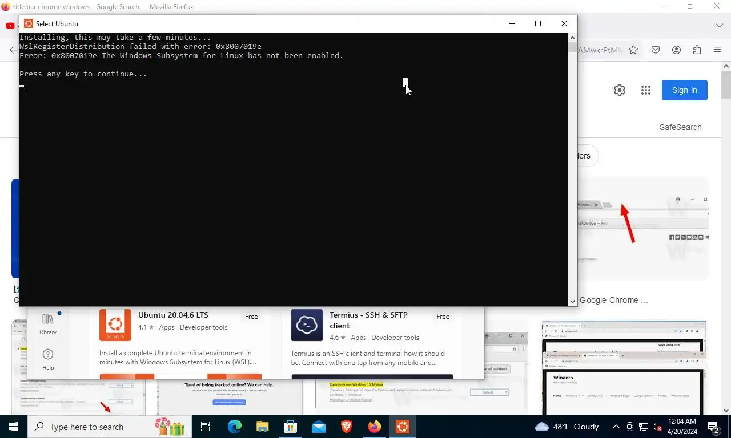
Task: Launch Microsoft Edge from the taskbar
Action: coord(235,427)
